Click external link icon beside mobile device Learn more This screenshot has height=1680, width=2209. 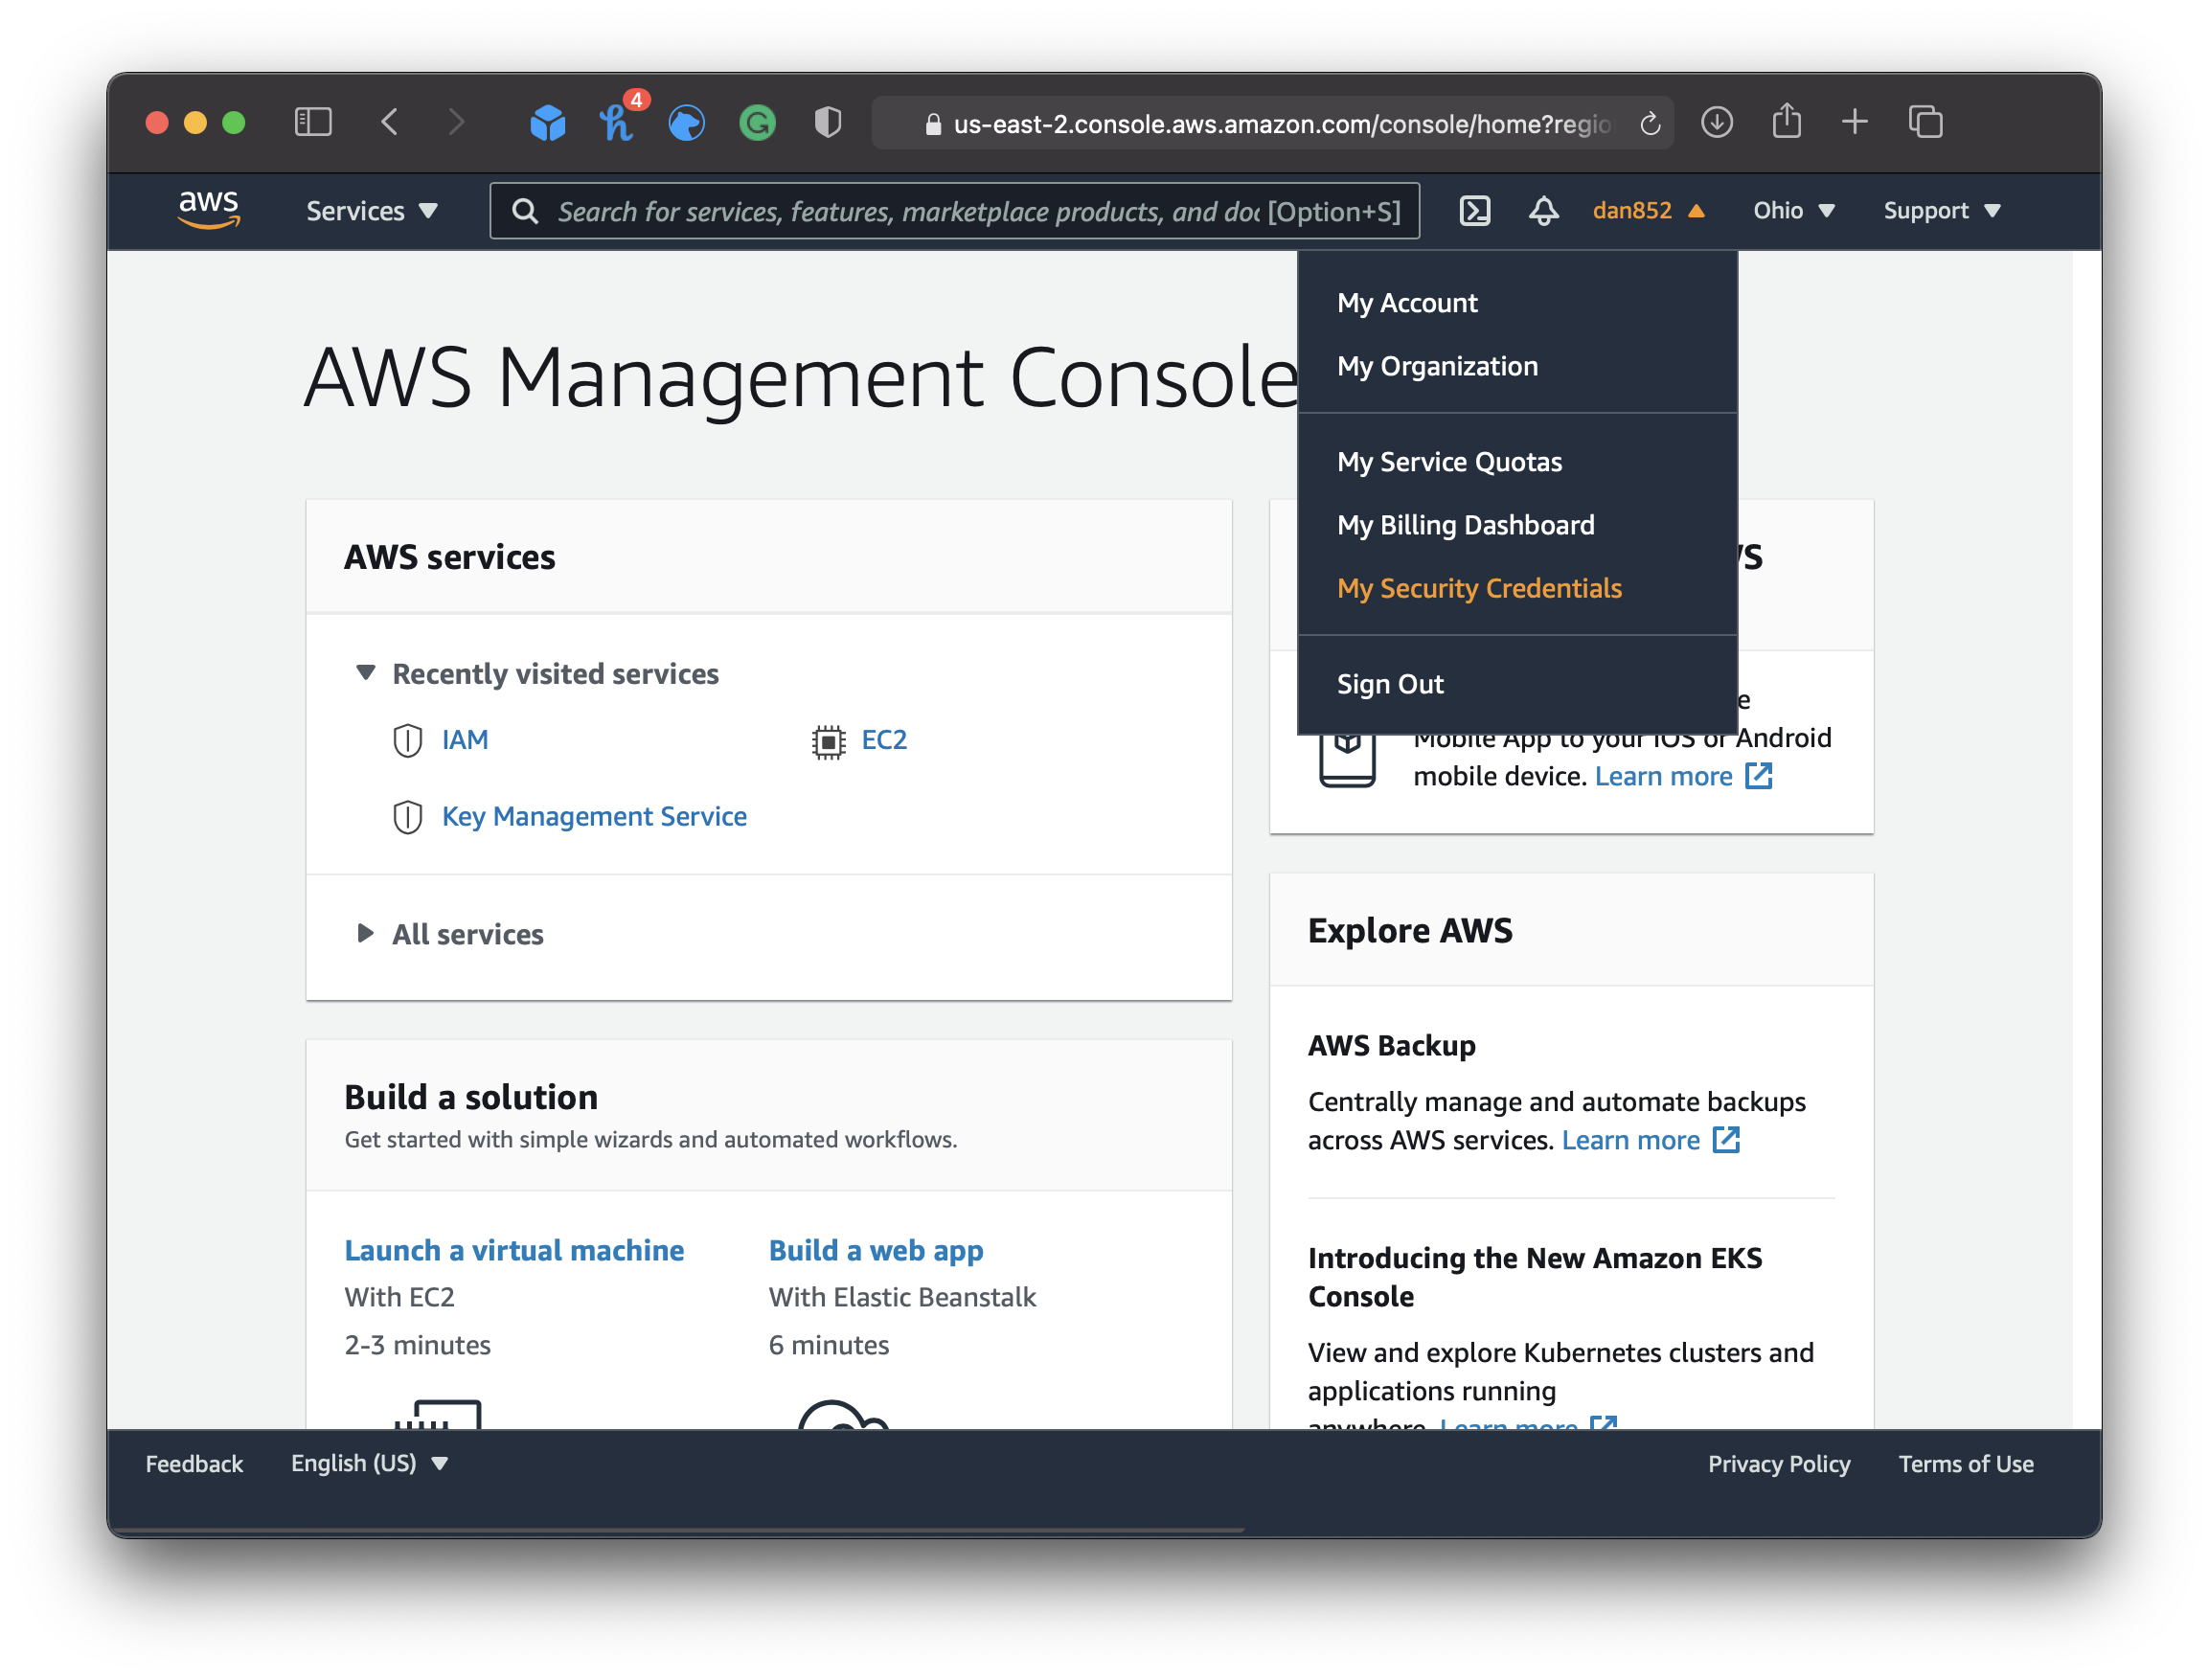pos(1759,776)
